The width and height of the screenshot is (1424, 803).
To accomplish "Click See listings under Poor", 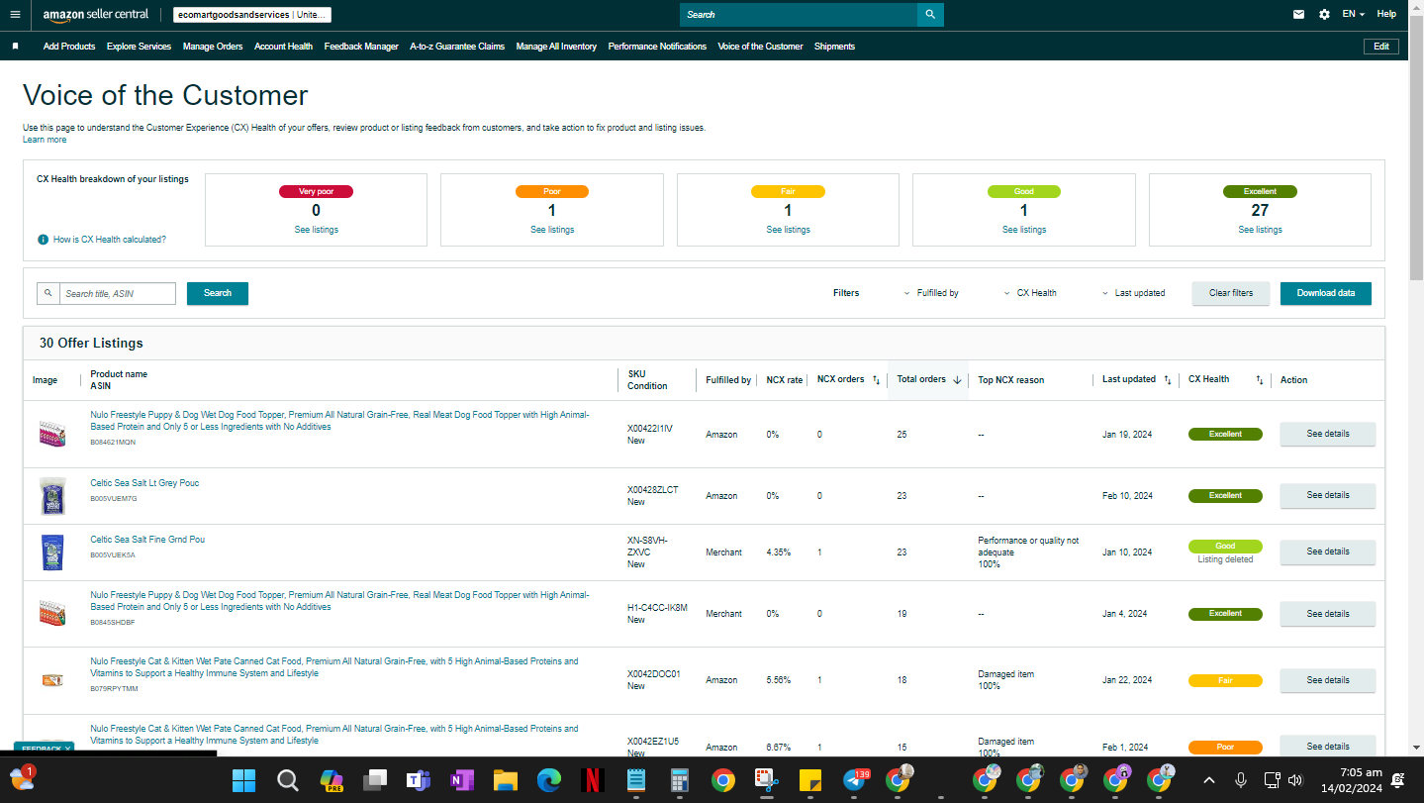I will (x=552, y=230).
